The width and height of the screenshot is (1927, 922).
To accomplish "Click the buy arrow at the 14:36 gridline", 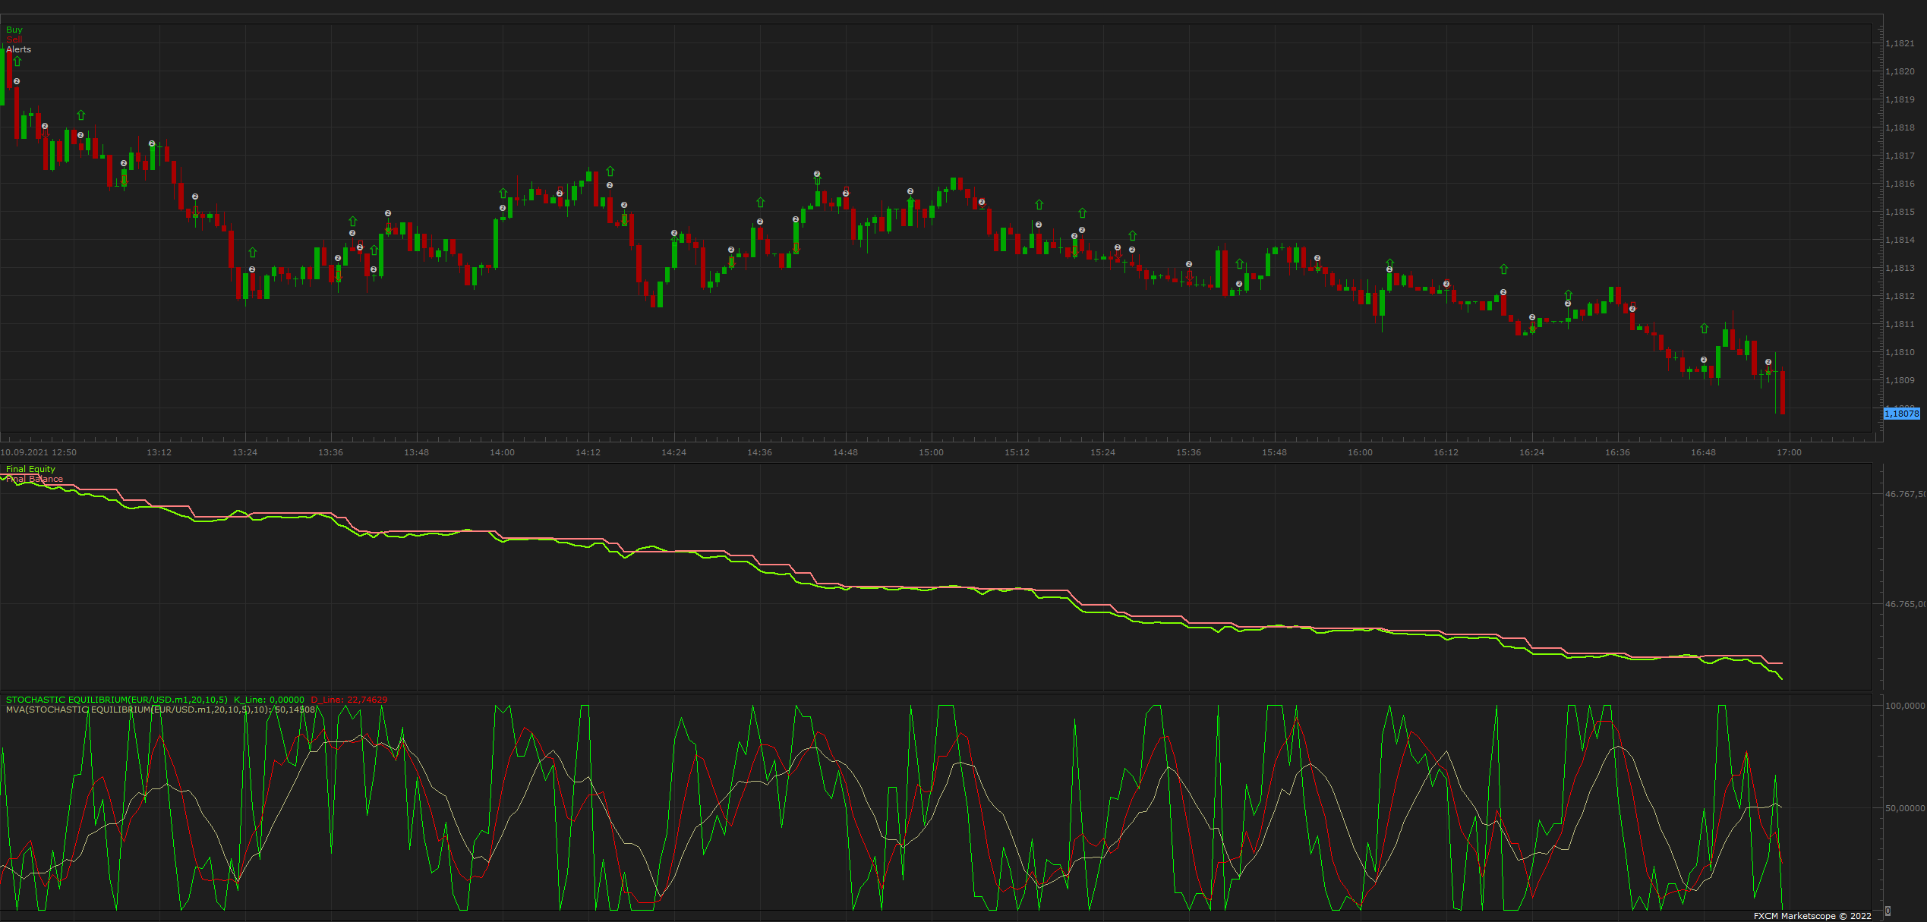I will [x=761, y=203].
